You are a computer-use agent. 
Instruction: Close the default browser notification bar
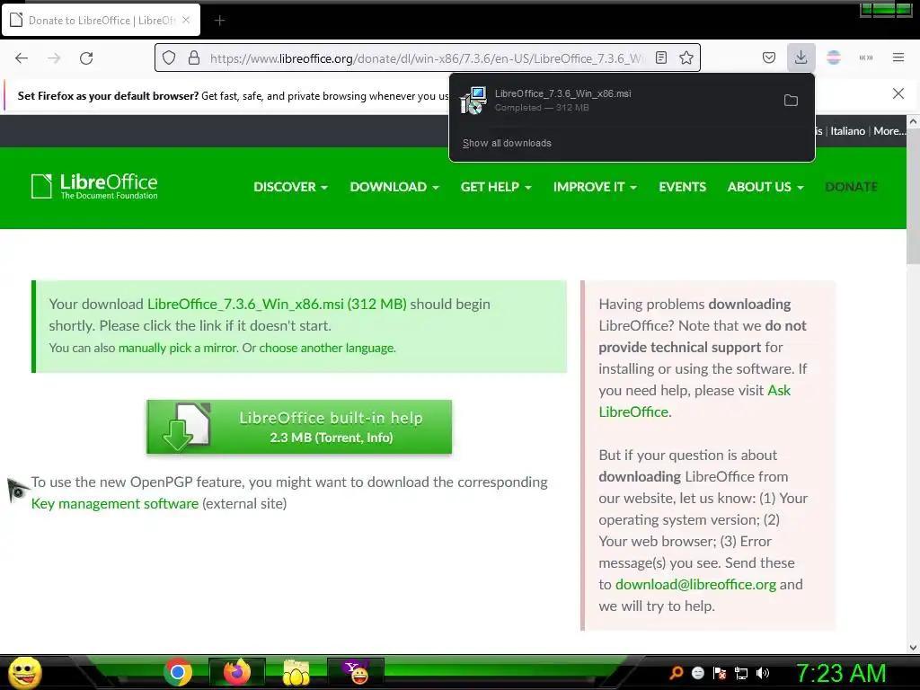click(x=898, y=93)
